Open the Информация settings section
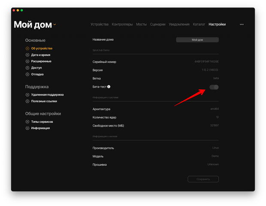The width and height of the screenshot is (266, 206). (40, 128)
